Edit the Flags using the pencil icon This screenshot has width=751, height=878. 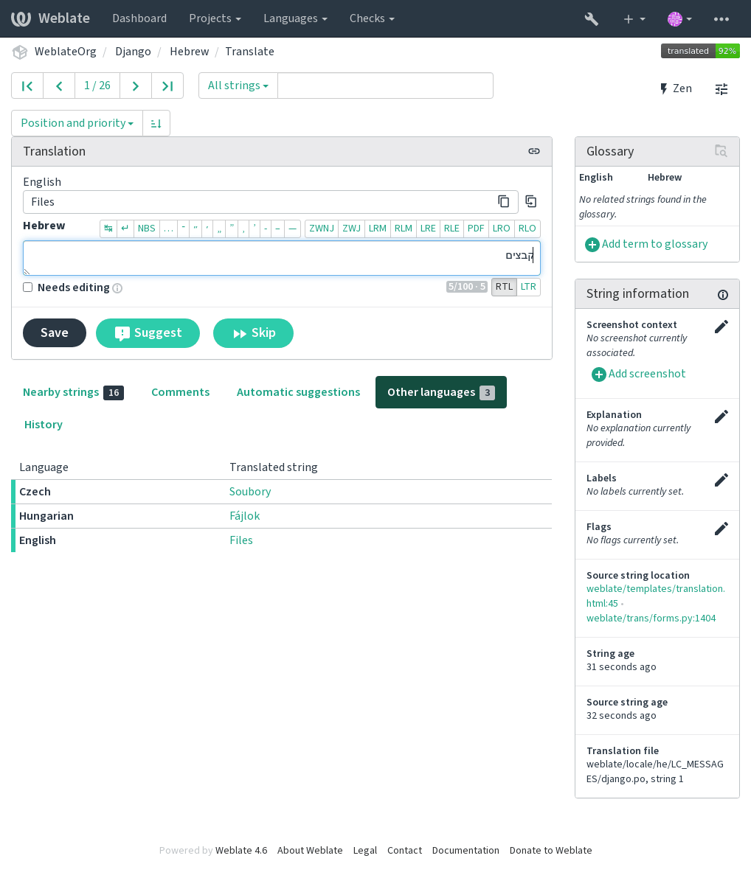coord(721,529)
